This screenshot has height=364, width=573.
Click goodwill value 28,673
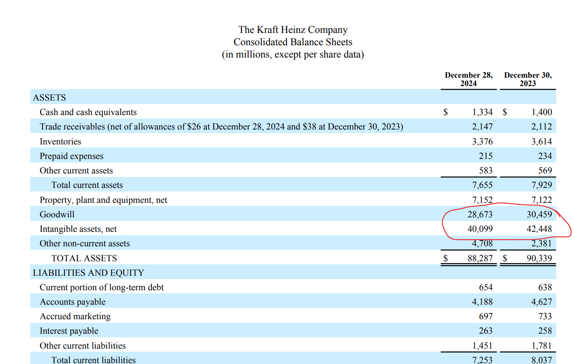480,214
